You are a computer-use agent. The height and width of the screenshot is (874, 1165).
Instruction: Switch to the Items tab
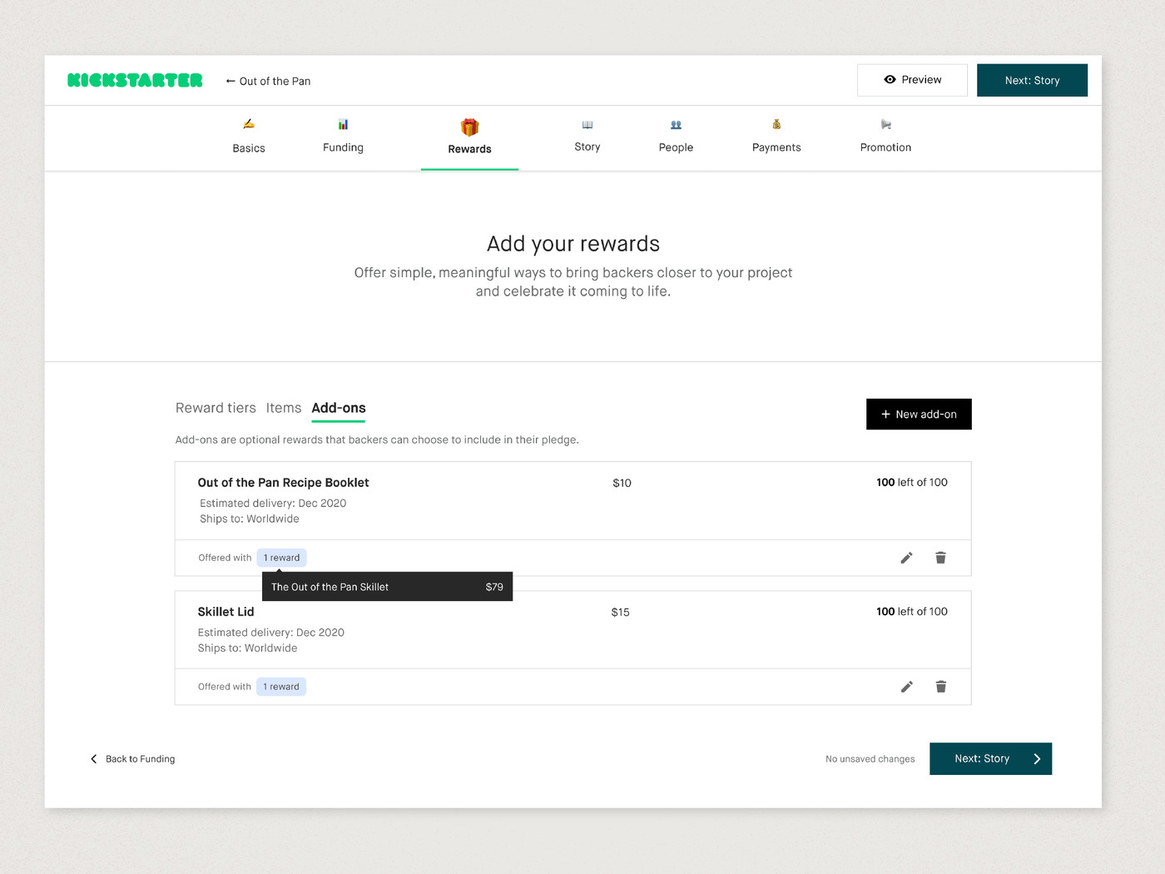pos(283,408)
